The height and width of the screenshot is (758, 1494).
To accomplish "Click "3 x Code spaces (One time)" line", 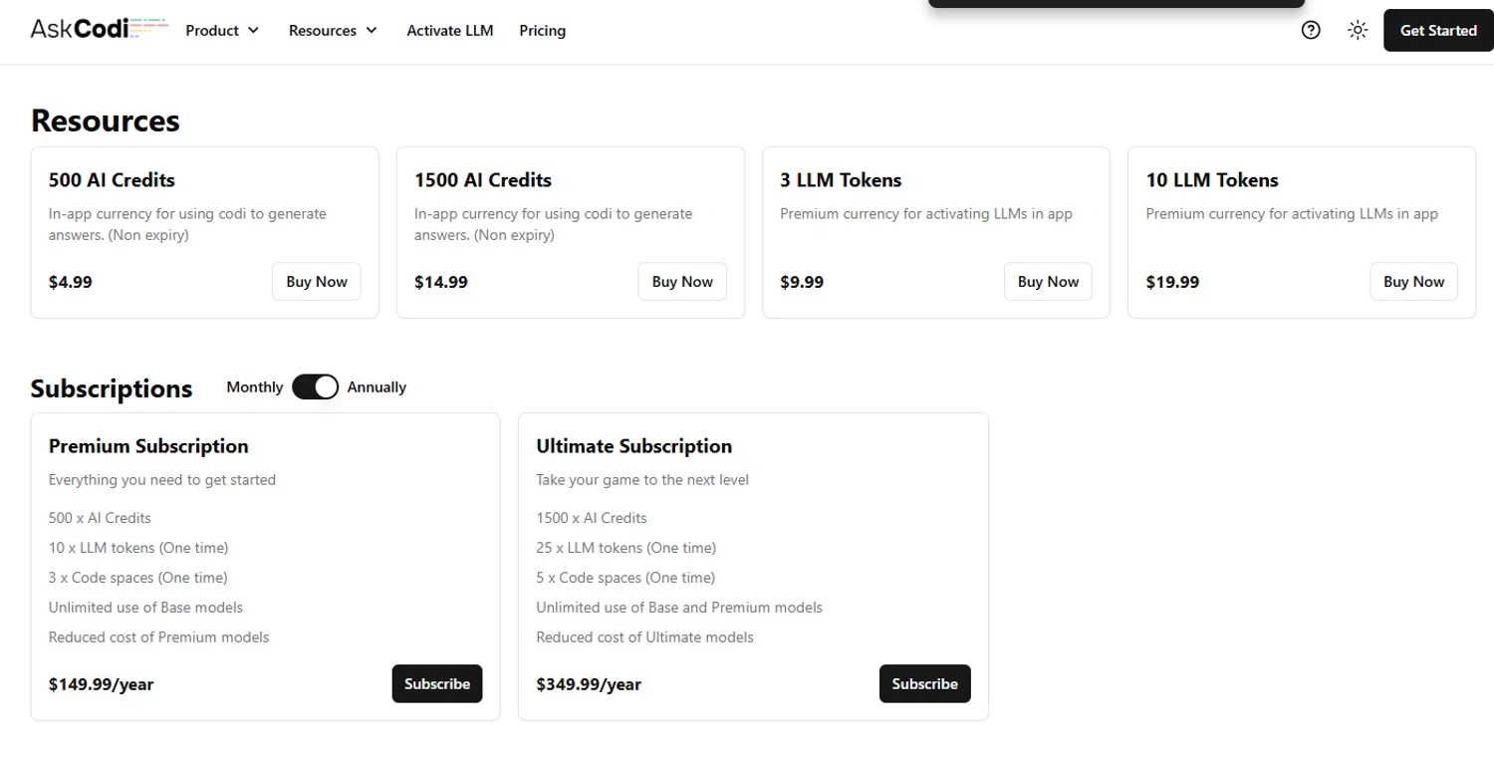I will 137,578.
